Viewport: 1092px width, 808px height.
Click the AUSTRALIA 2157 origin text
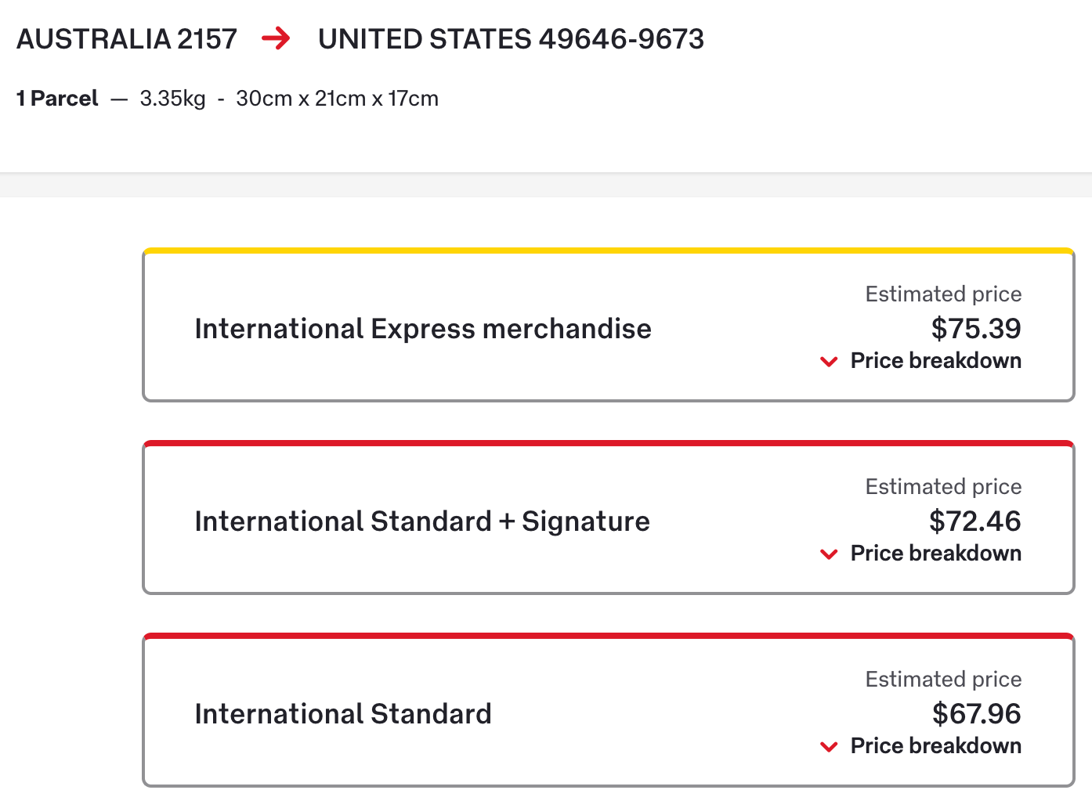coord(127,39)
